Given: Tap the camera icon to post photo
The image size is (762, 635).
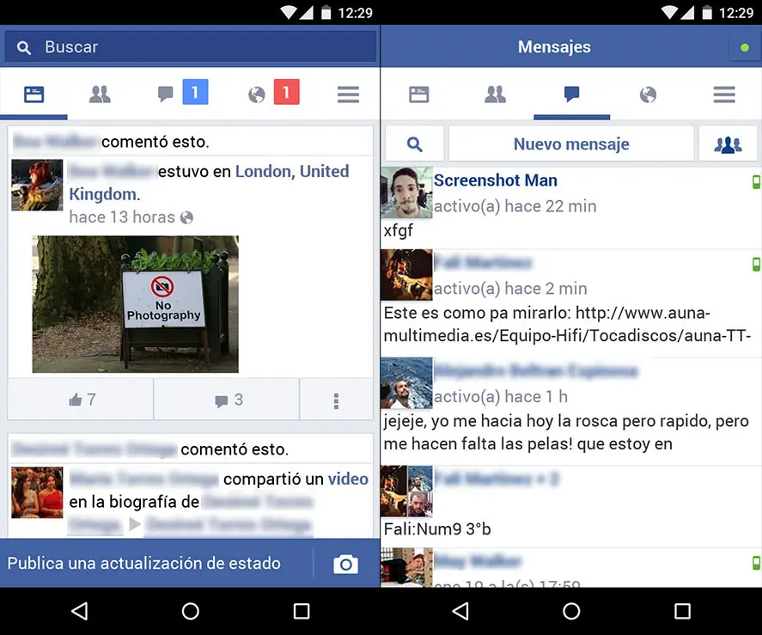Looking at the screenshot, I should [346, 564].
